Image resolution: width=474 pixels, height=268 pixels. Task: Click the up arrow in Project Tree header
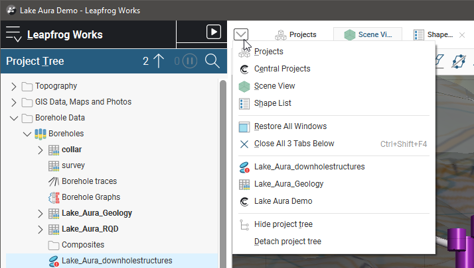point(158,62)
